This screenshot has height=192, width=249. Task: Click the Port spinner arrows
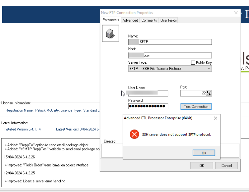209,93
